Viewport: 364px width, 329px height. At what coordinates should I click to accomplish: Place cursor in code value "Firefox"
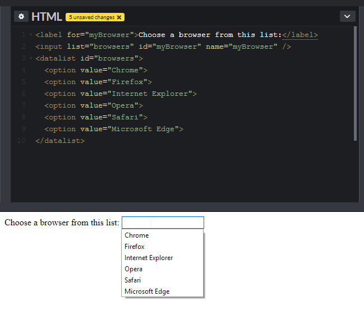(x=127, y=82)
